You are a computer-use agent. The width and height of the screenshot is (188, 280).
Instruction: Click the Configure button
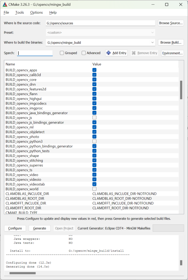click(x=15, y=228)
